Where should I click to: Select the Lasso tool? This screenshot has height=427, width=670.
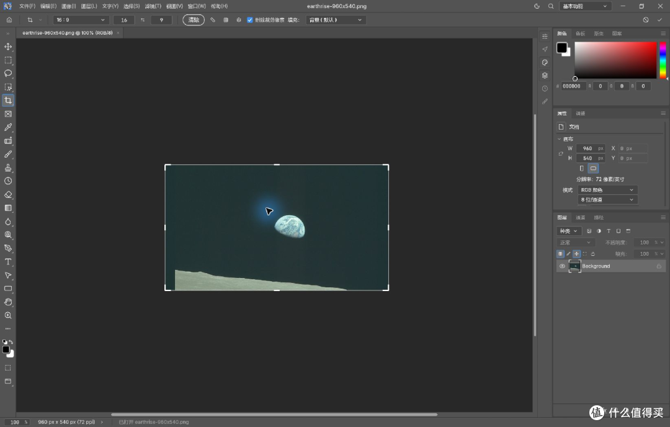coord(8,73)
